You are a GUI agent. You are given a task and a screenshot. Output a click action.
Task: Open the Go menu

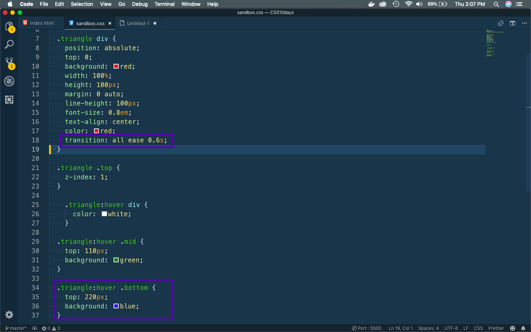coord(122,4)
